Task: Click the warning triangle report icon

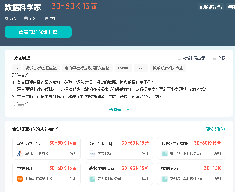Action: pyautogui.click(x=214, y=58)
